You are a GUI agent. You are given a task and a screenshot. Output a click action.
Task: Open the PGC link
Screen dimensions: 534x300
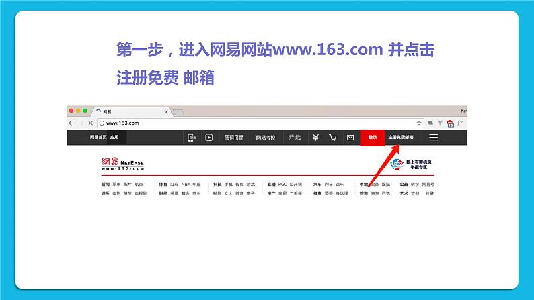pos(282,184)
